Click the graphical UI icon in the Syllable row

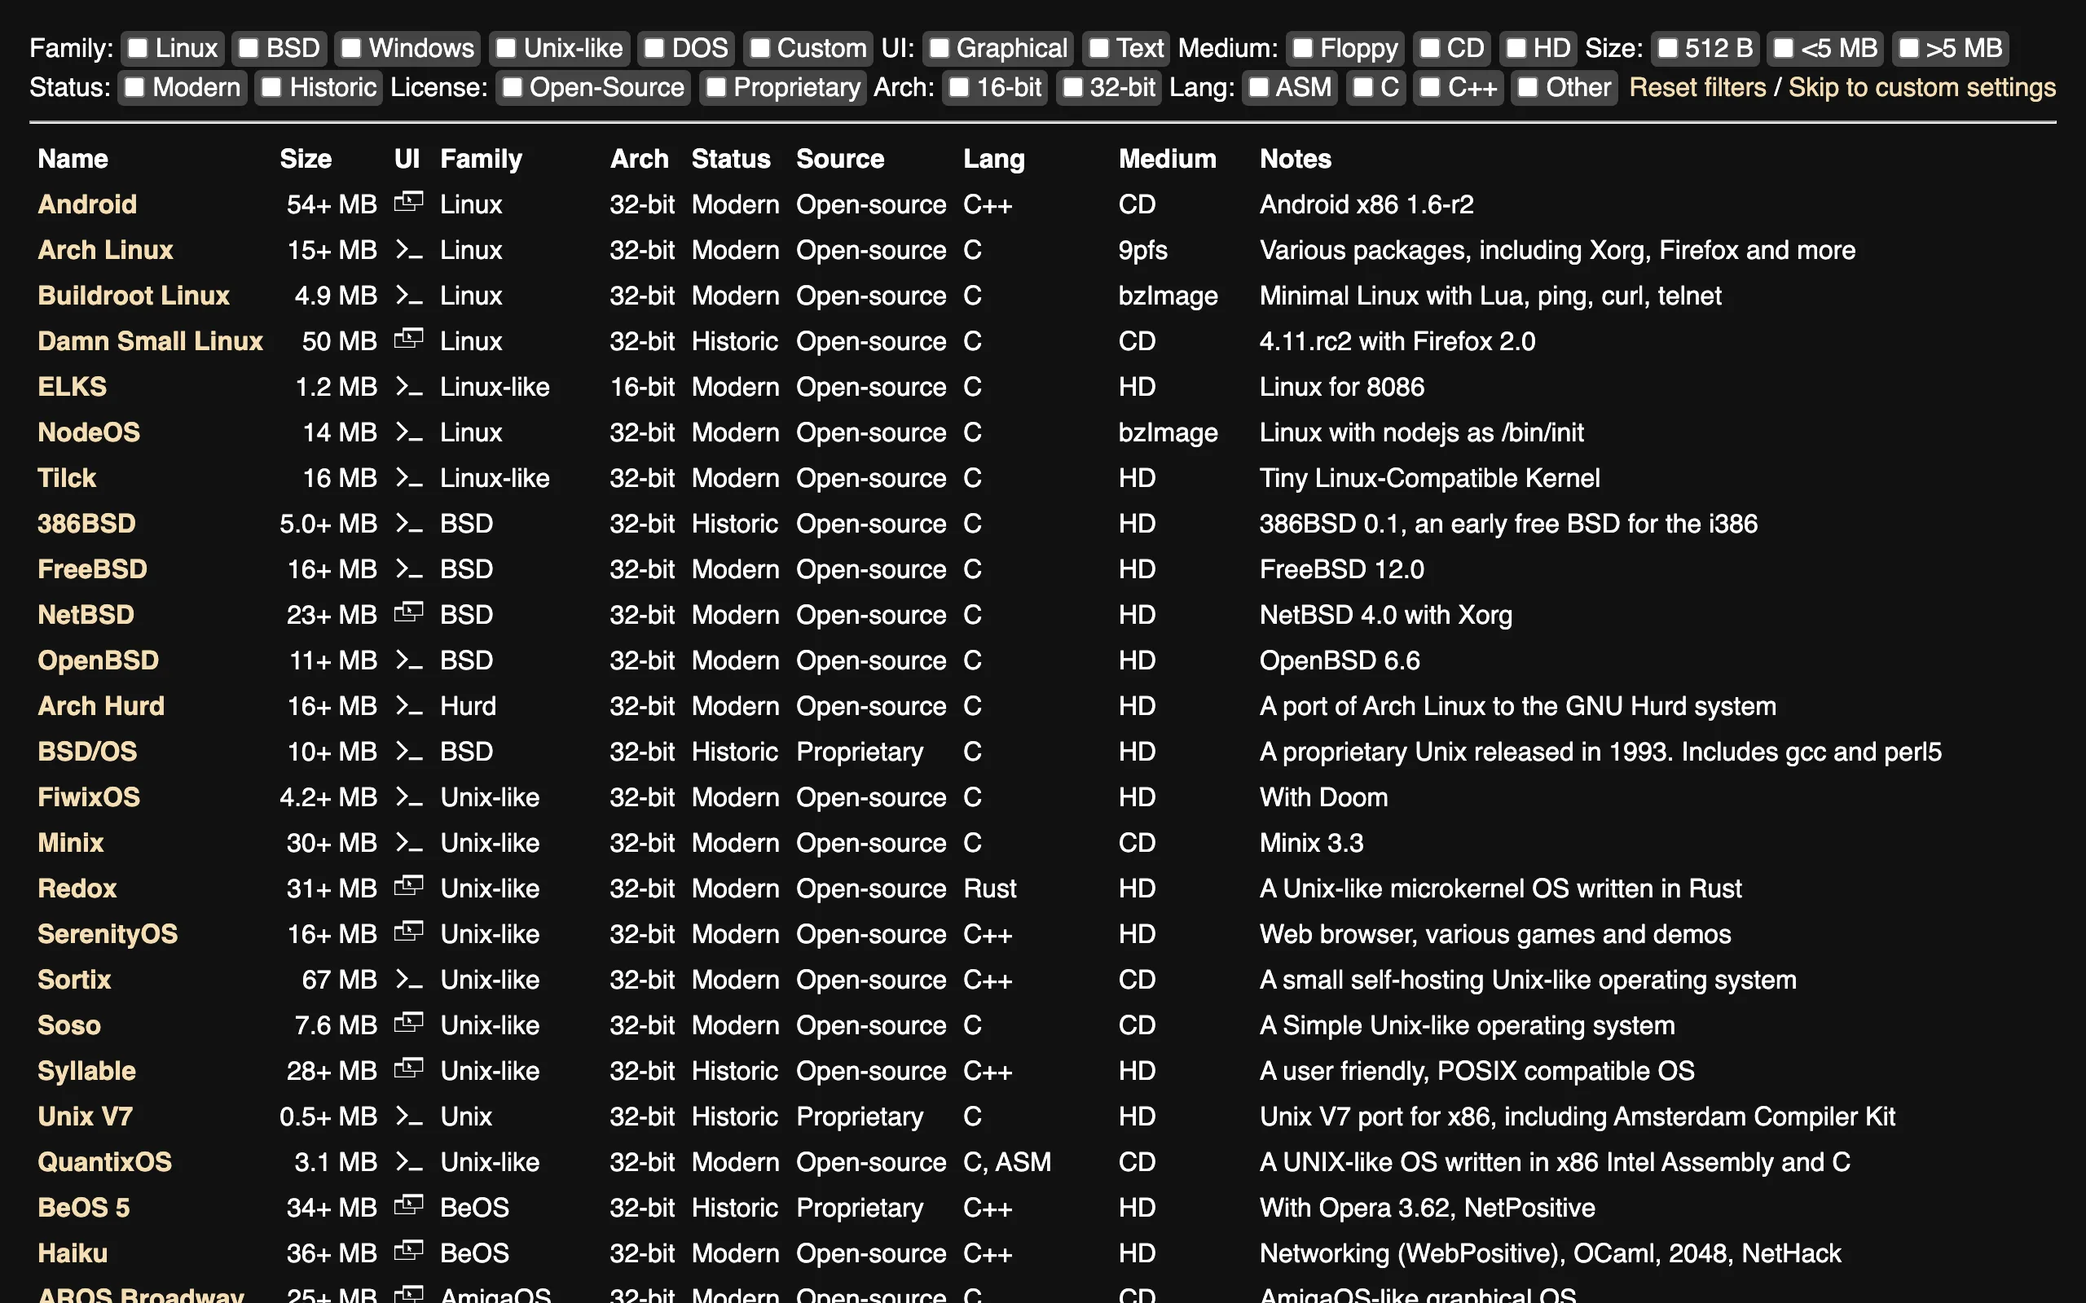coord(408,1069)
